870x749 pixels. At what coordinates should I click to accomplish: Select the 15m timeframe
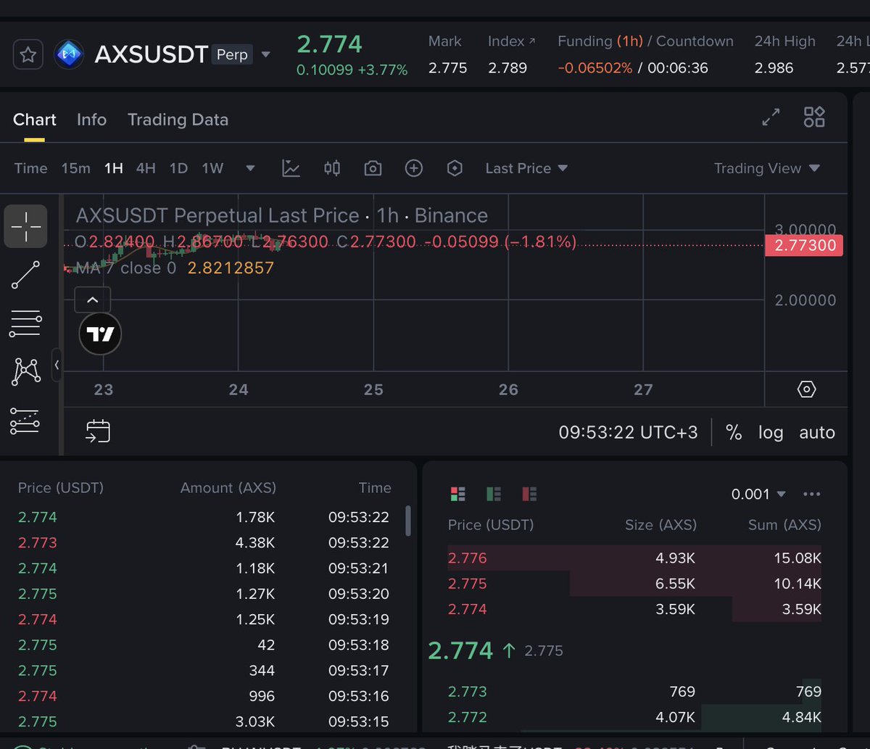pos(75,168)
